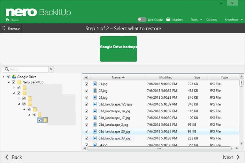Click the Back button

[14, 157]
